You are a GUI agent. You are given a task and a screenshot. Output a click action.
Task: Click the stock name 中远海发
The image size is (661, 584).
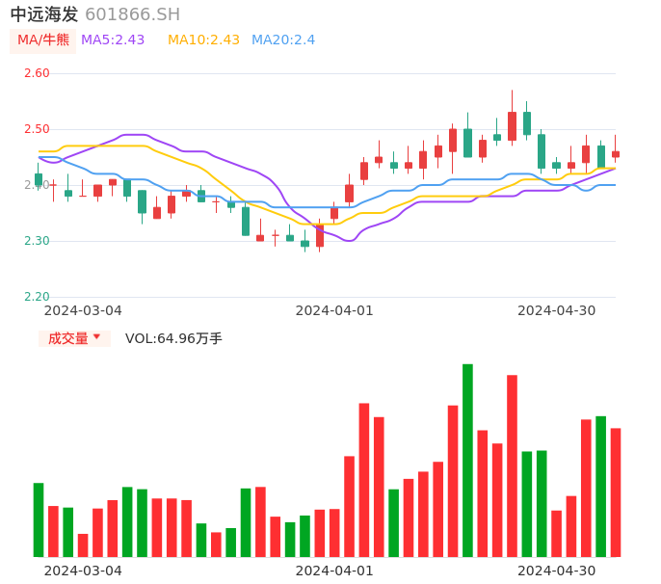[44, 14]
